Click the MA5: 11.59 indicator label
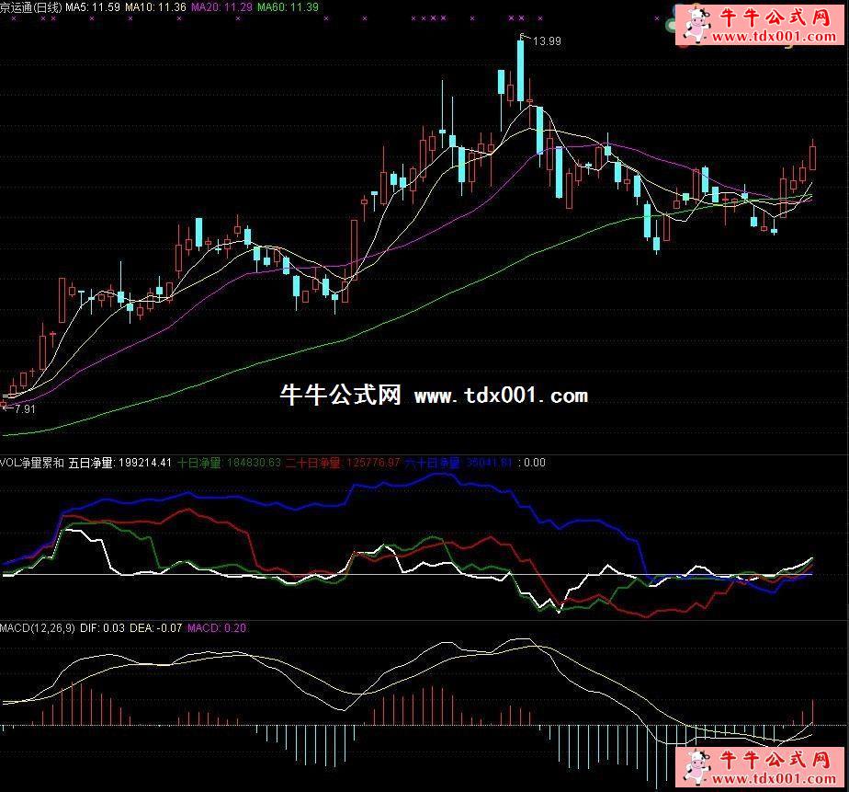The image size is (849, 792). pos(92,7)
